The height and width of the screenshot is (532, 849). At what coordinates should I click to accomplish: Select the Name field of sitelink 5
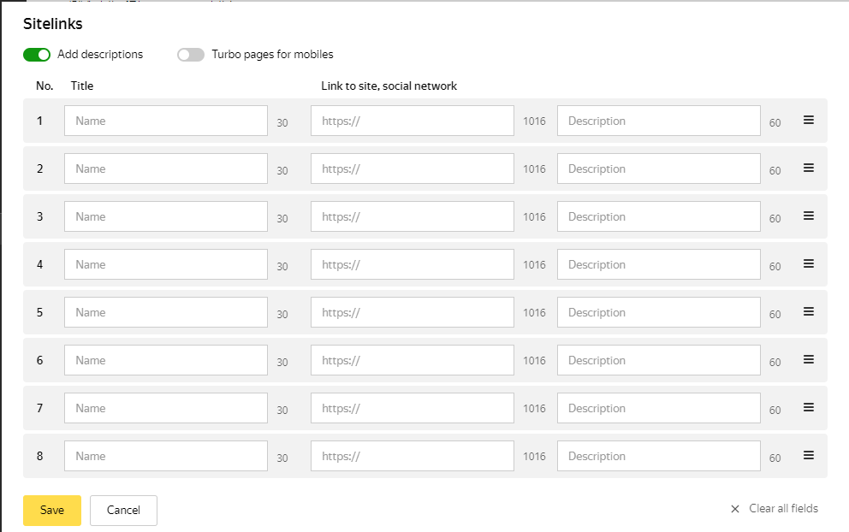[x=166, y=312]
